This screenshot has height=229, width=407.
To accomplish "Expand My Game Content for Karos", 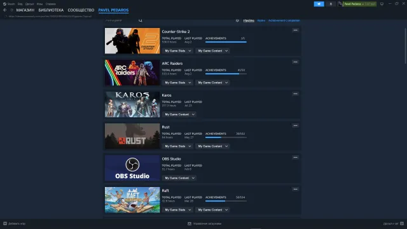I will (x=179, y=114).
